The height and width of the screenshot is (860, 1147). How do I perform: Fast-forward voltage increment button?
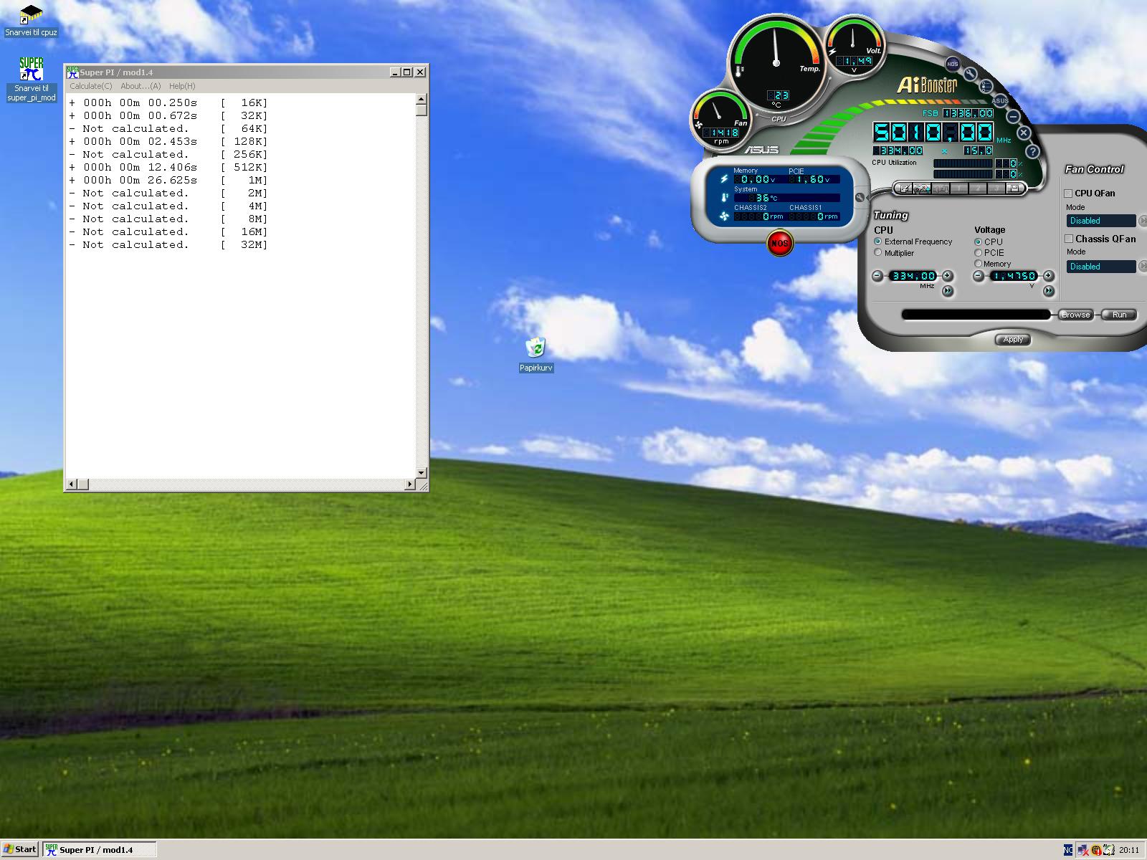pyautogui.click(x=1049, y=291)
